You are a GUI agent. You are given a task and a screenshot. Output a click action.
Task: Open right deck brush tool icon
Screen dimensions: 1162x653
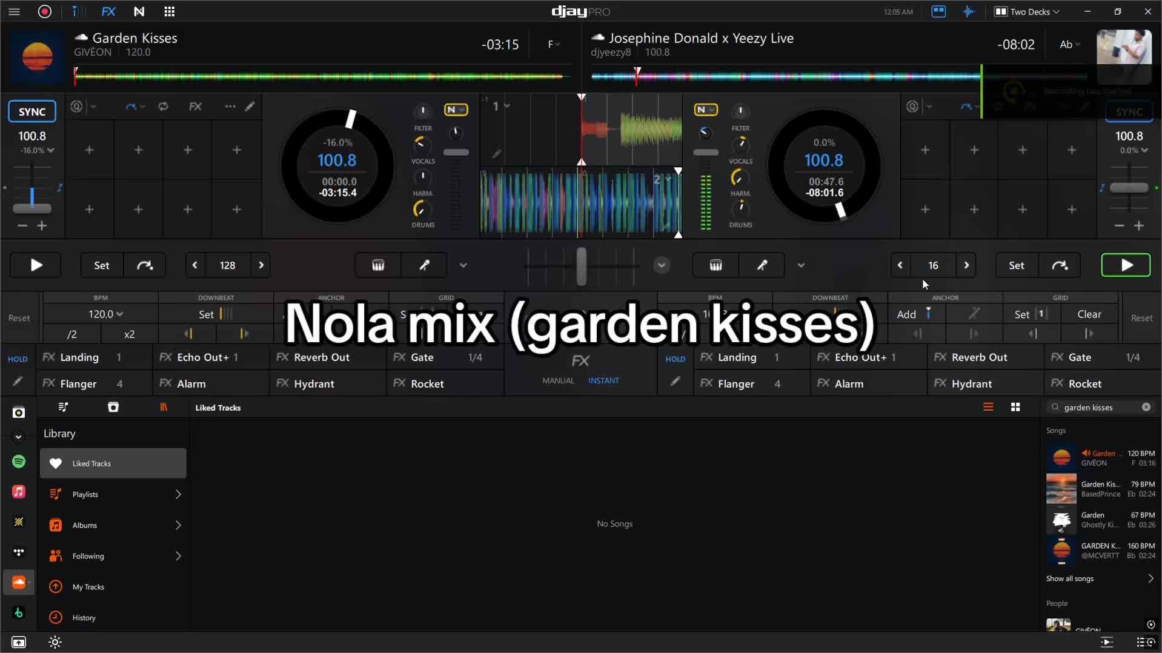pos(762,265)
